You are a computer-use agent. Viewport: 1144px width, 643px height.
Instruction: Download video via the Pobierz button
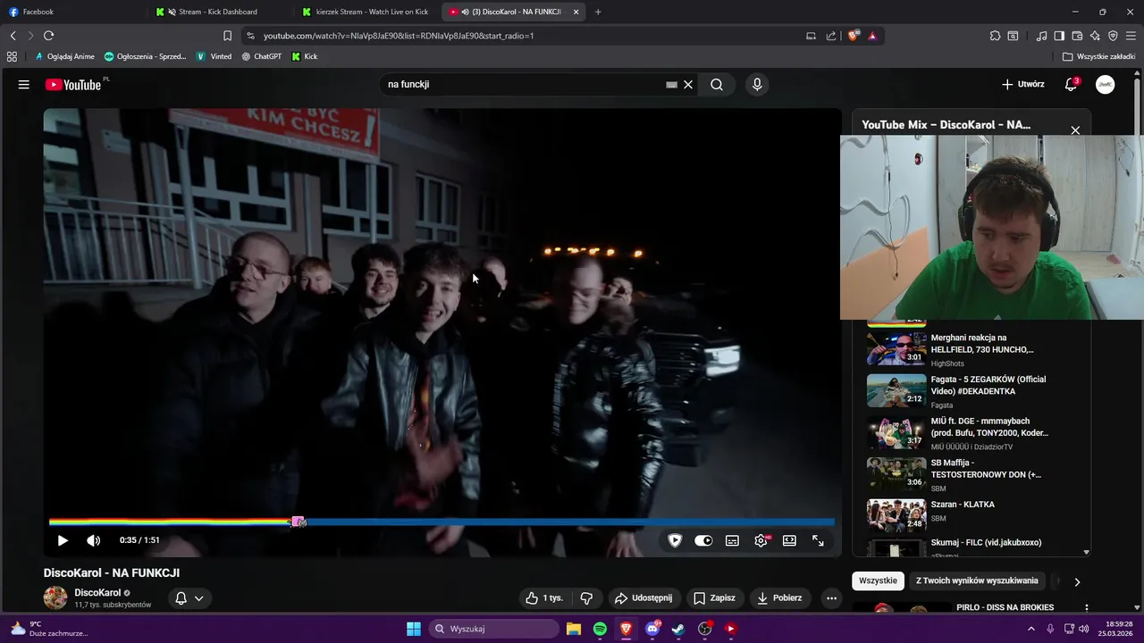(779, 598)
